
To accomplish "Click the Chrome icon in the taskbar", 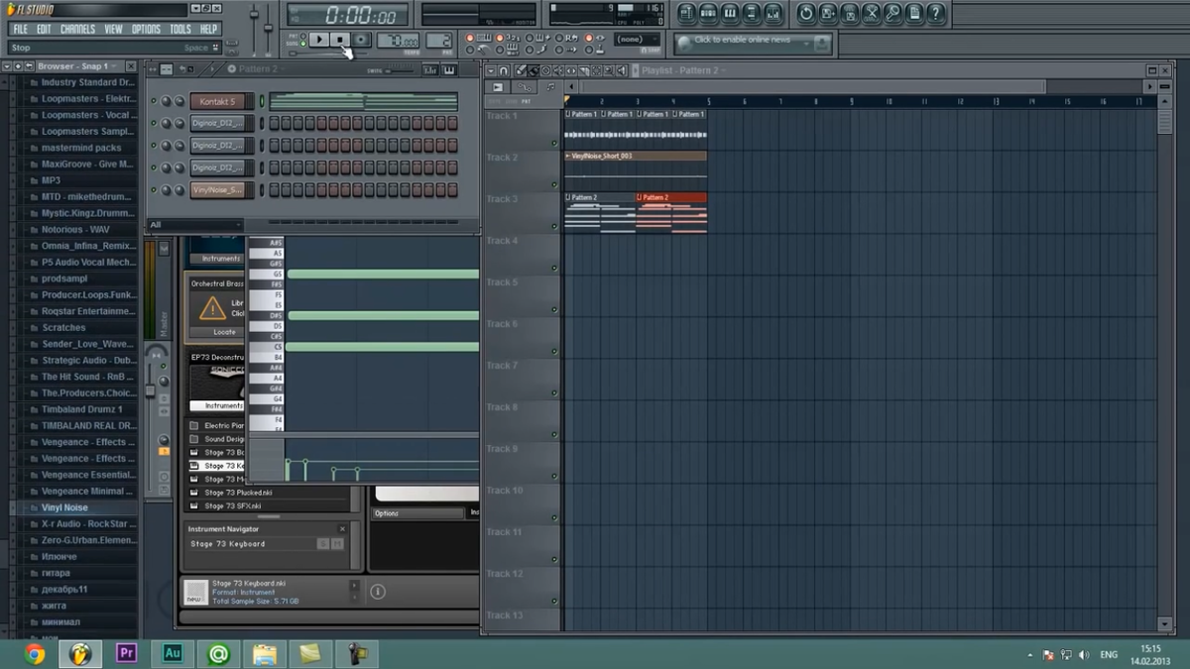I will tap(35, 653).
